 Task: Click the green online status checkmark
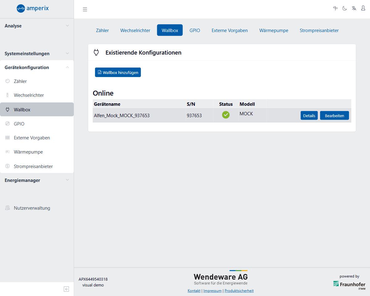(x=226, y=115)
